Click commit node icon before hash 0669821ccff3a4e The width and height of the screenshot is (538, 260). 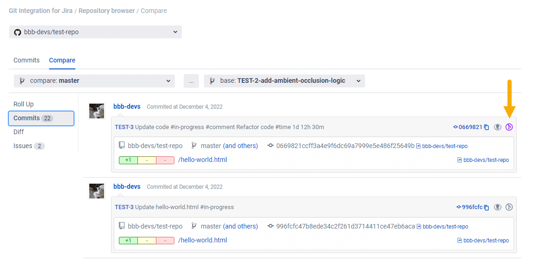[x=270, y=146]
